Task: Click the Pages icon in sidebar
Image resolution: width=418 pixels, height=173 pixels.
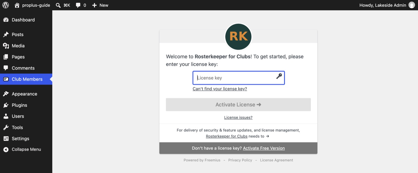Action: [x=6, y=57]
